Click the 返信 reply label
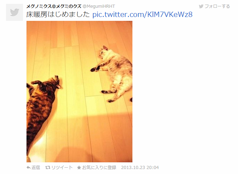The image size is (238, 174). [x=36, y=168]
